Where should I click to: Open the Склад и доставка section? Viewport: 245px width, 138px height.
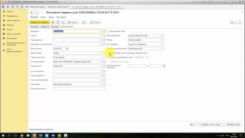pos(13,34)
